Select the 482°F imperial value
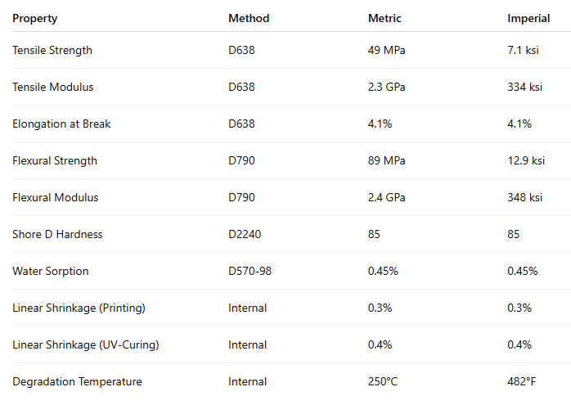The height and width of the screenshot is (405, 571). pos(523,381)
